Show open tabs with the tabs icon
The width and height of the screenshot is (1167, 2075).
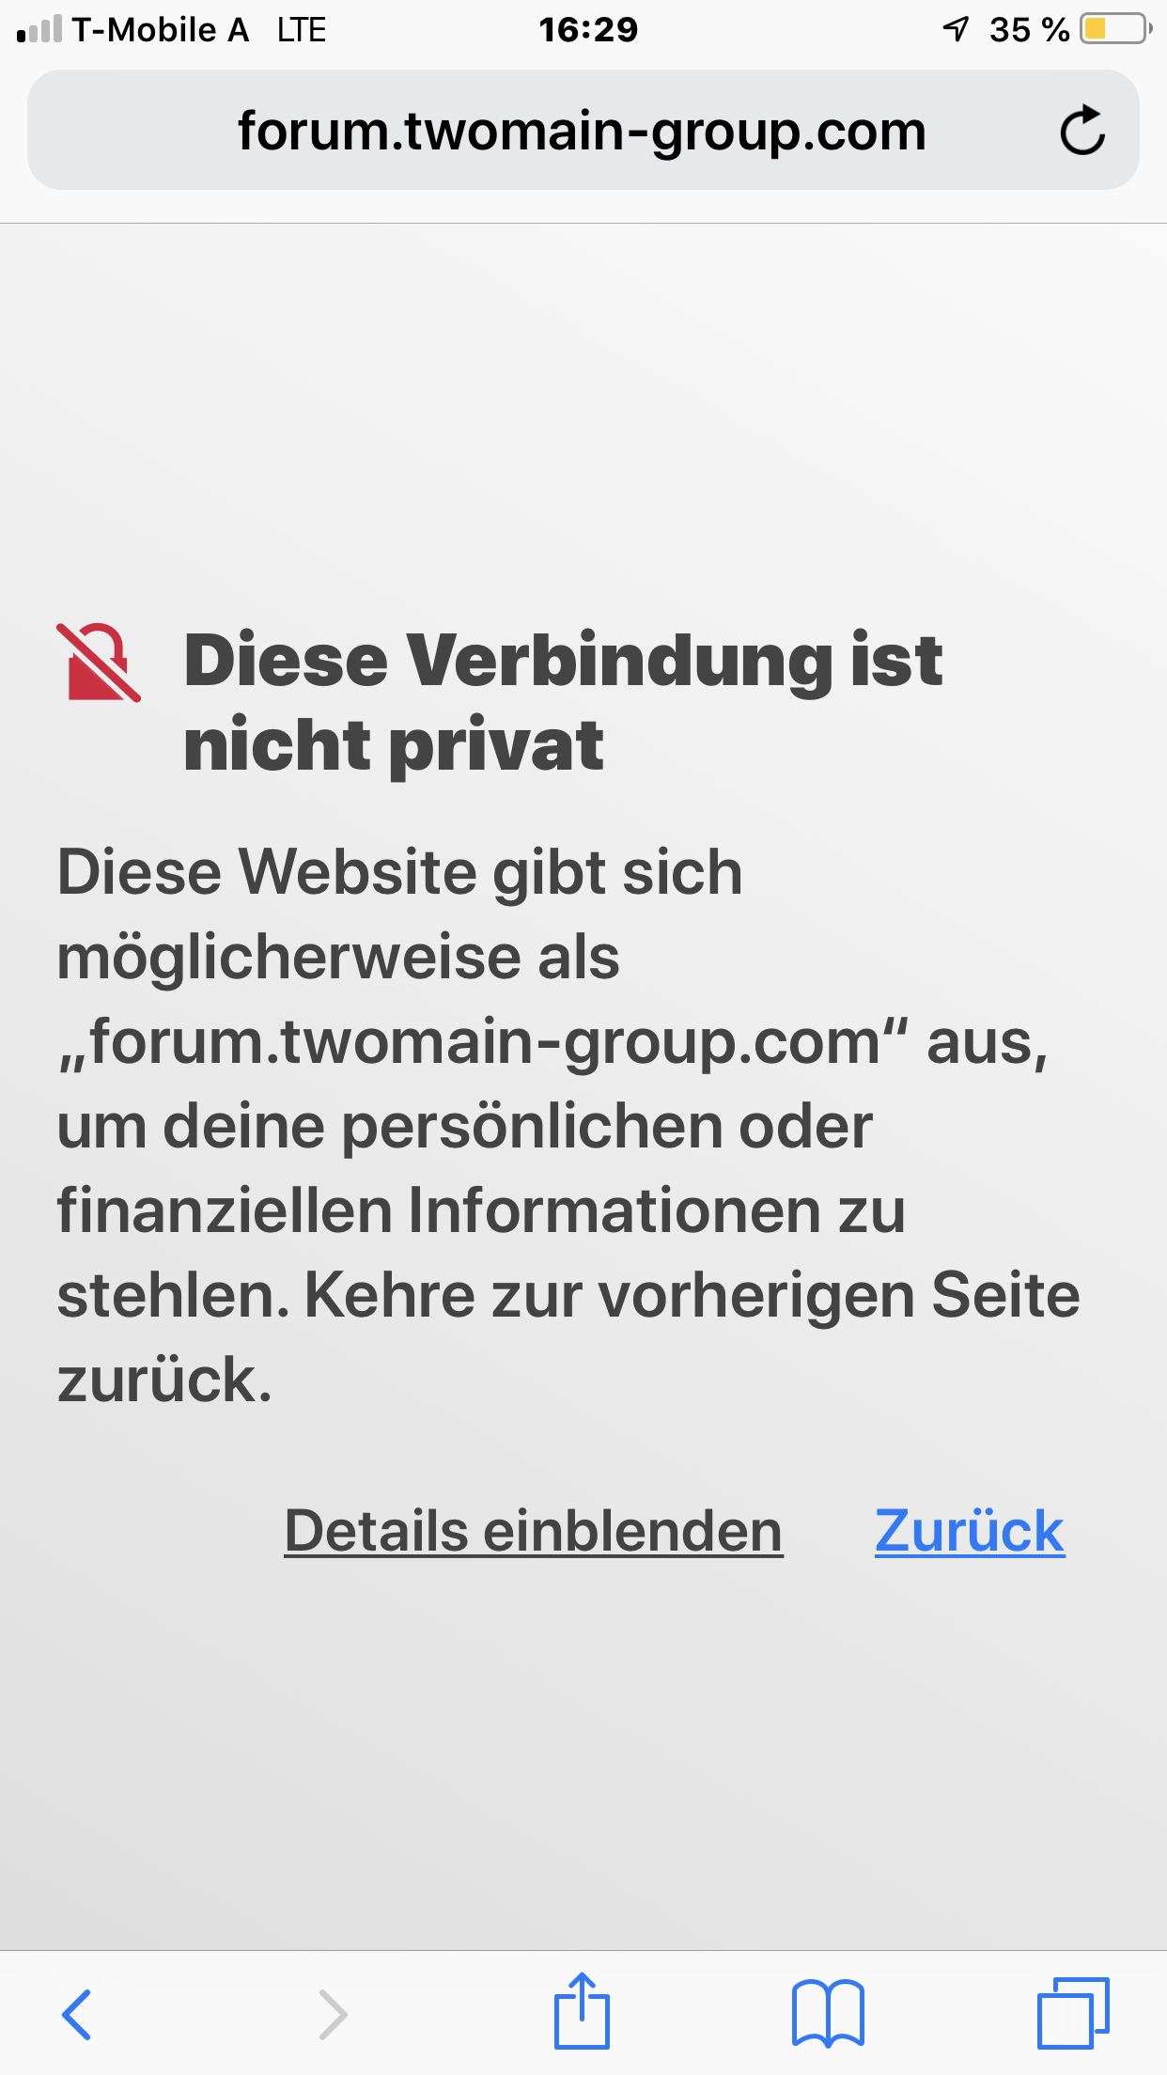[x=1073, y=2013]
